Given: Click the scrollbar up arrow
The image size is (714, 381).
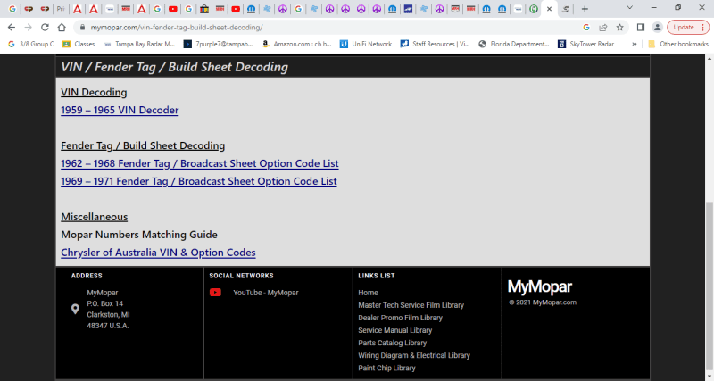Looking at the screenshot, I should (710, 59).
